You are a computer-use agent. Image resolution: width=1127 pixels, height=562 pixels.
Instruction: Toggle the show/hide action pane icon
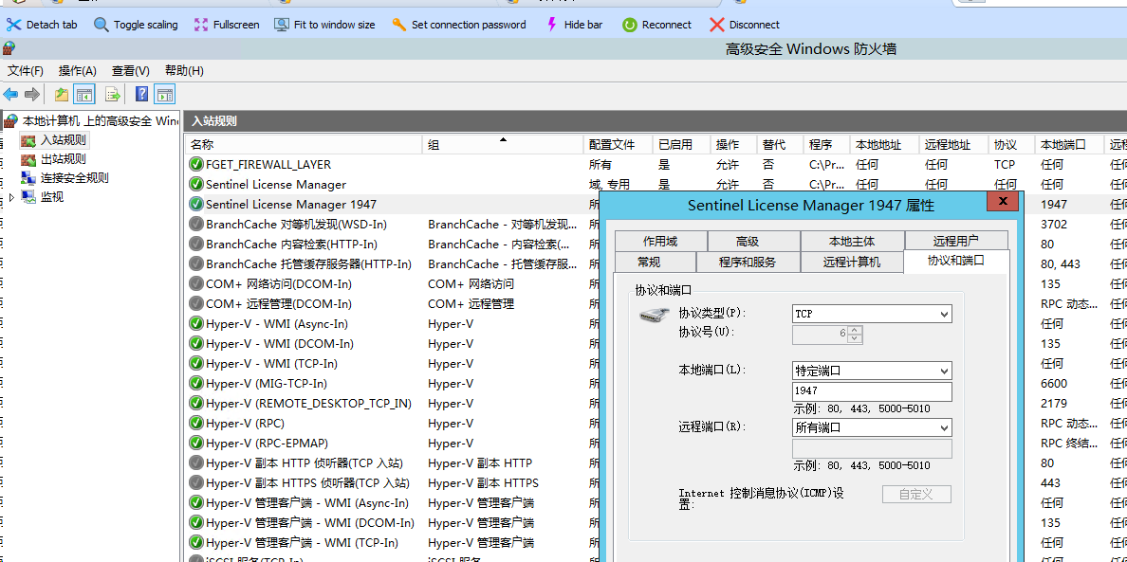point(165,94)
